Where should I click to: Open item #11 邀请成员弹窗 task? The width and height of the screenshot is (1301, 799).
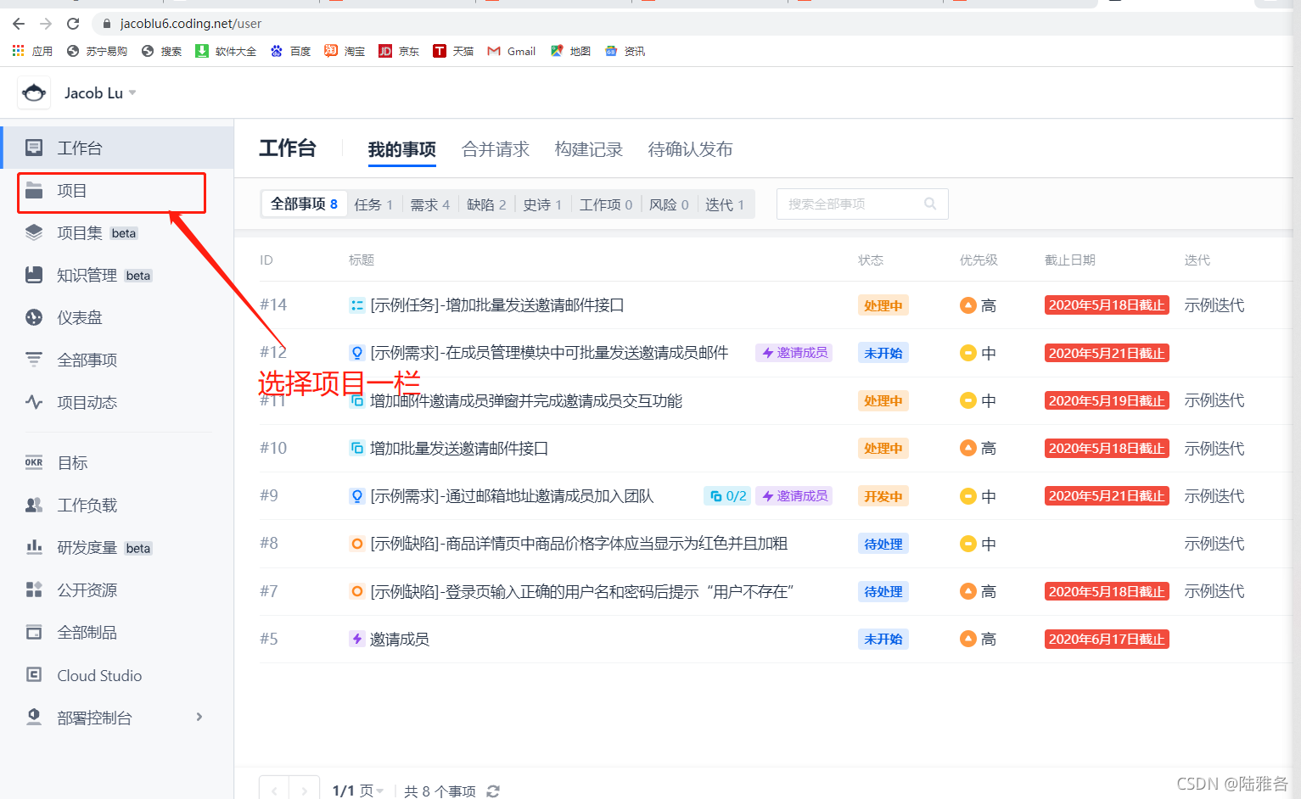(526, 400)
